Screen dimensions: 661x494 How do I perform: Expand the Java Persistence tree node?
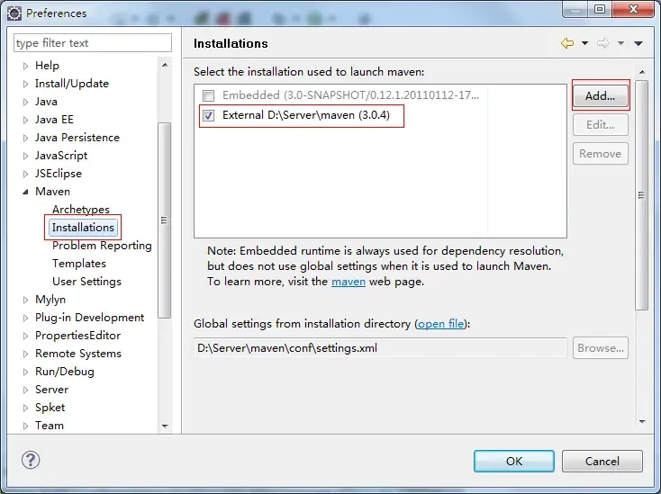tap(26, 138)
